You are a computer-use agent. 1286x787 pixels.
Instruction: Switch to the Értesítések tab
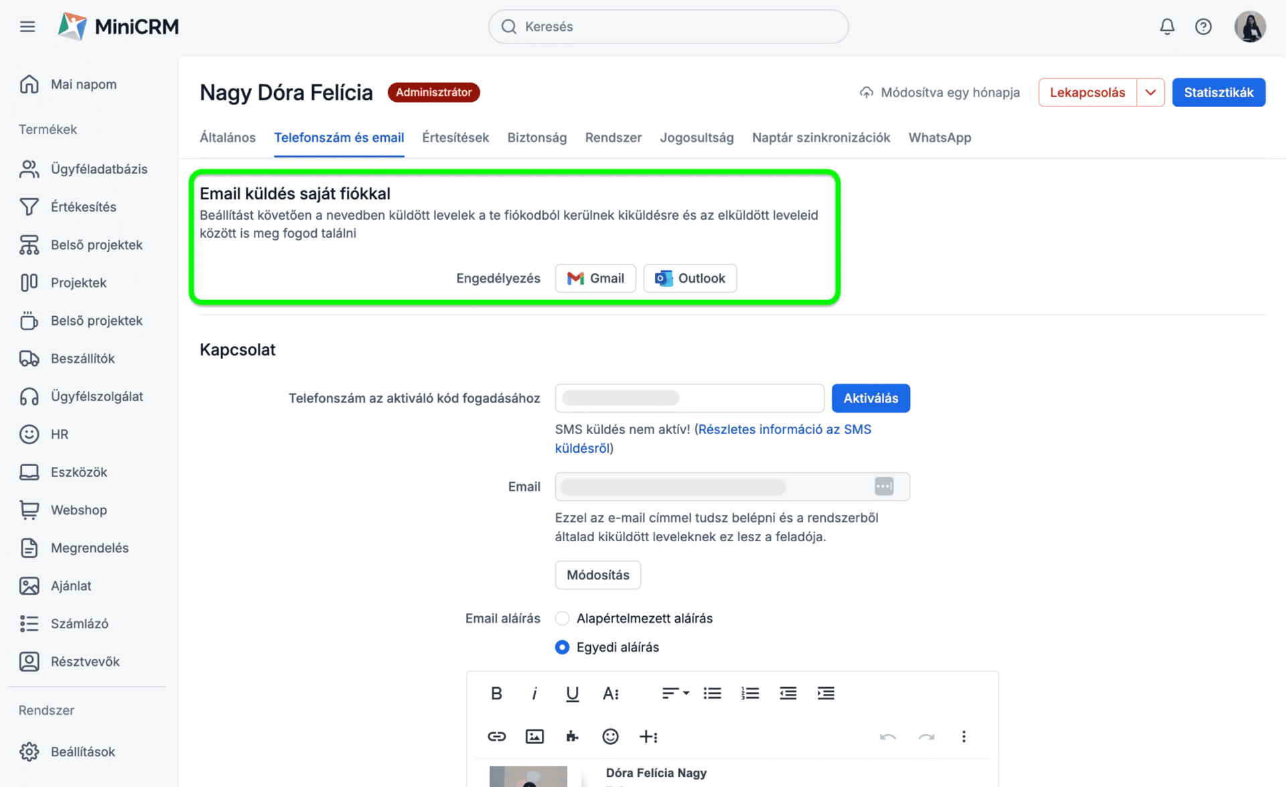(455, 137)
